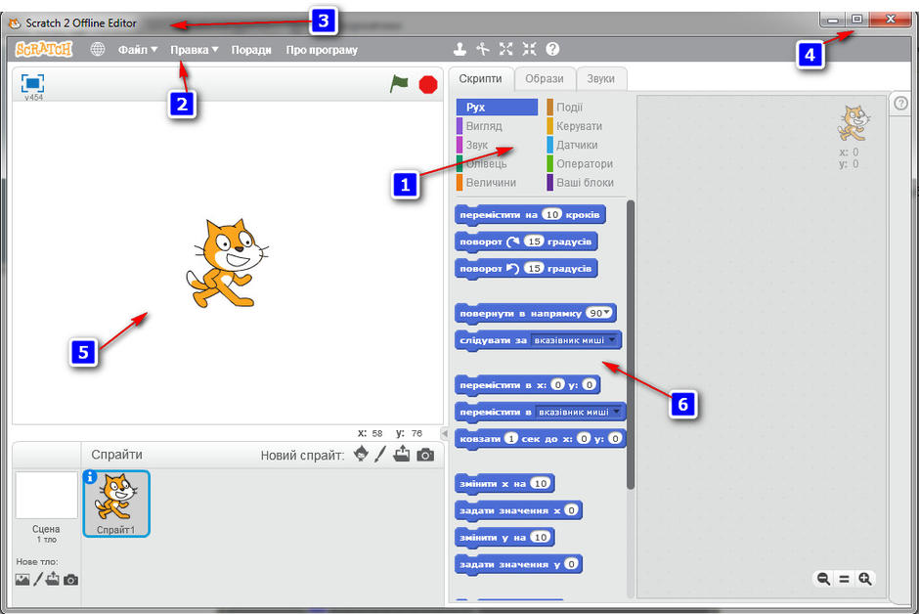The height and width of the screenshot is (614, 919).
Task: Click the zoom in plus button
Action: (x=864, y=579)
